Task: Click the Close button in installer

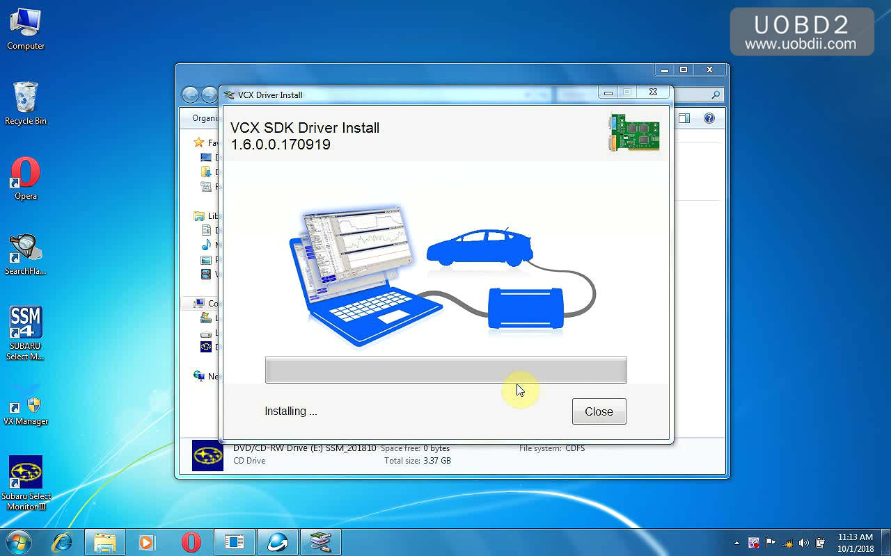Action: (x=599, y=411)
